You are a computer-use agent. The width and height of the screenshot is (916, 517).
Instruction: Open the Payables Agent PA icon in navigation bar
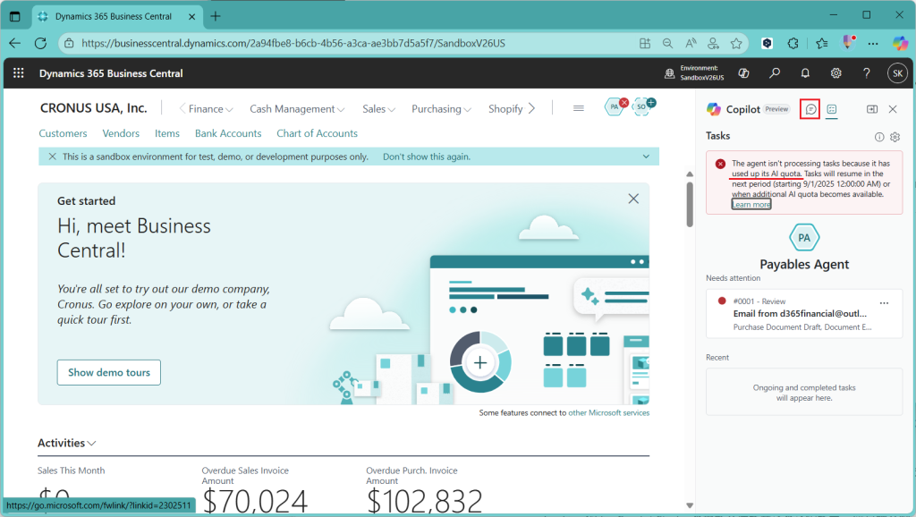coord(615,107)
